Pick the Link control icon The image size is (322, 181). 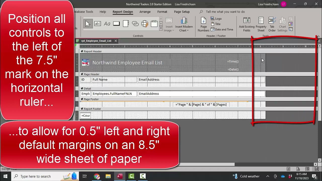click(135, 24)
